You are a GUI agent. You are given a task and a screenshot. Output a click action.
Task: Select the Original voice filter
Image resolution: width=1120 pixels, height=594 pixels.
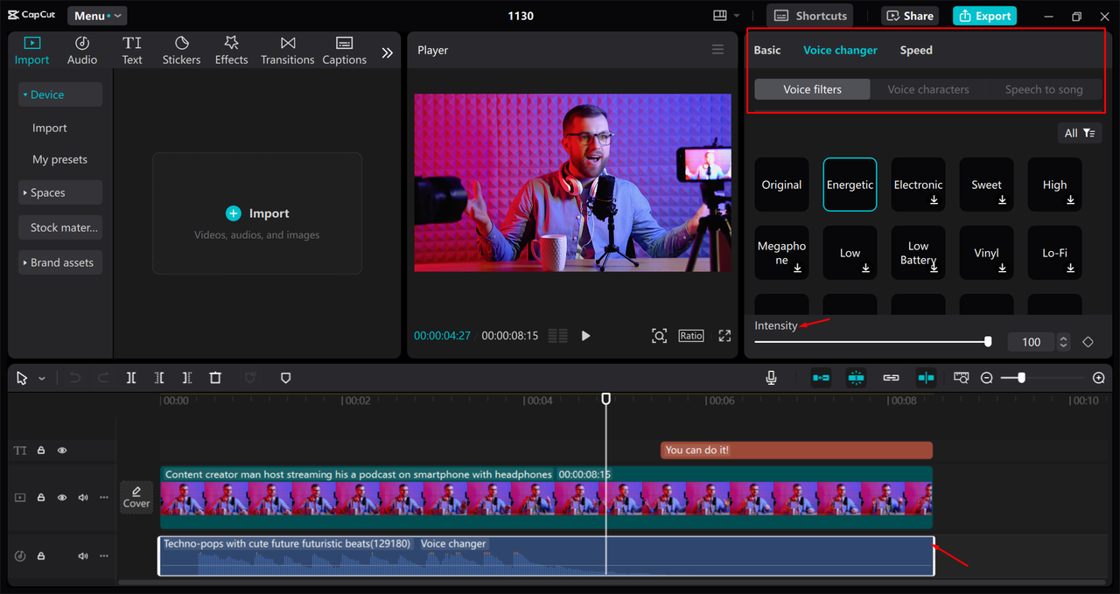click(781, 185)
